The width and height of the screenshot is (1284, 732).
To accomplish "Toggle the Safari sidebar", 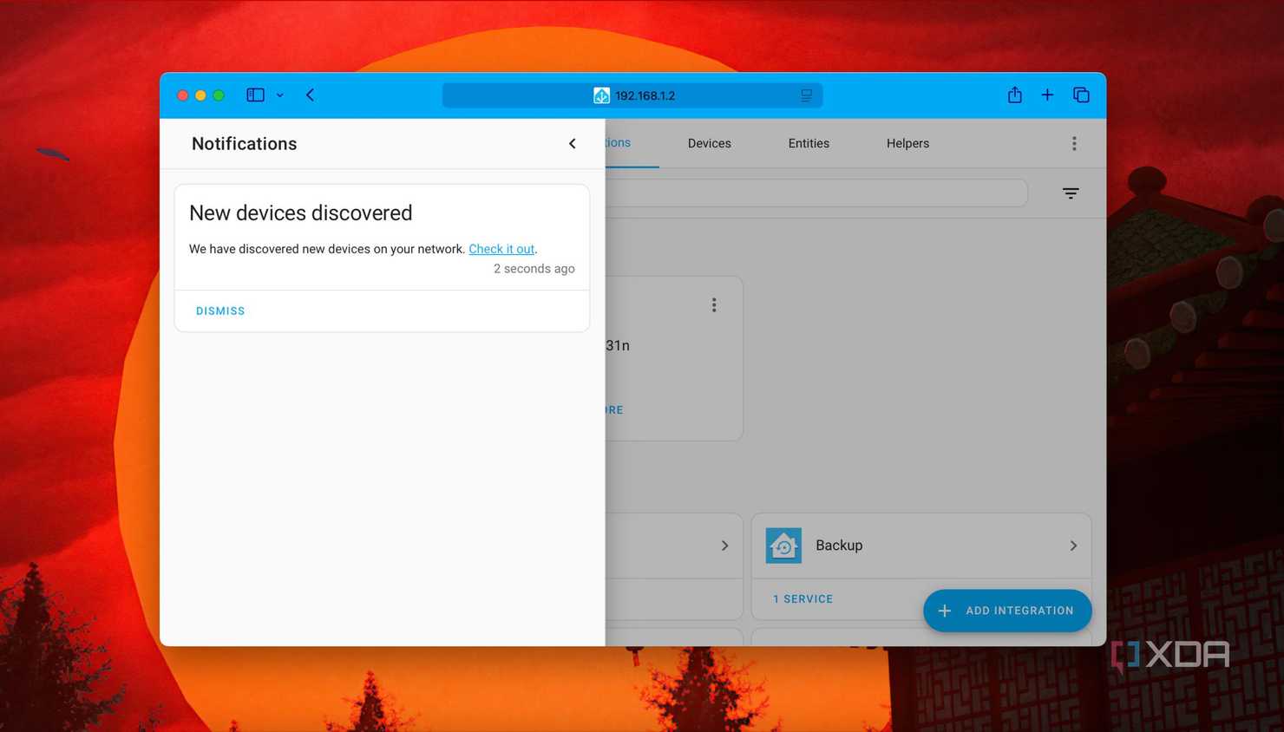I will pyautogui.click(x=255, y=95).
